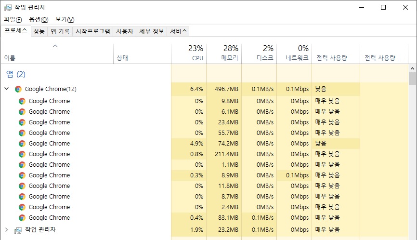Click the scrollbar up arrow
The width and height of the screenshot is (417, 240).
[x=412, y=68]
